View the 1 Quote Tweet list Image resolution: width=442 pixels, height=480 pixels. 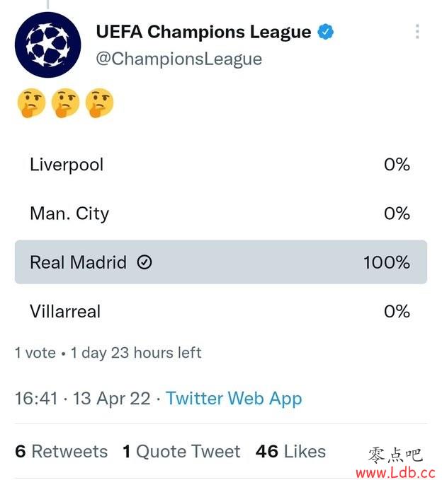tap(181, 452)
